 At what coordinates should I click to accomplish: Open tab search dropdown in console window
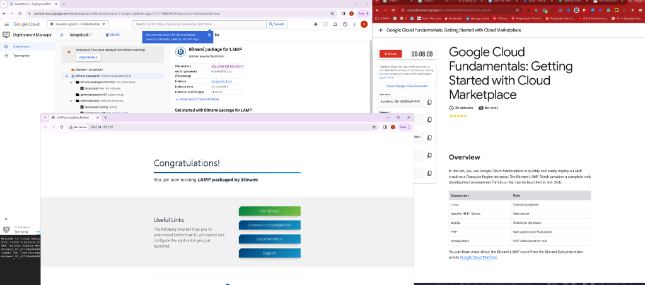coord(4,4)
